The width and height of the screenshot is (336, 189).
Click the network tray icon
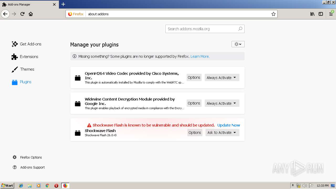(298, 186)
